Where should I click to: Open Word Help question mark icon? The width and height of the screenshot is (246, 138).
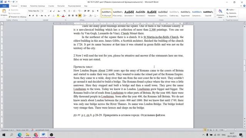pyautogui.click(x=244, y=6)
